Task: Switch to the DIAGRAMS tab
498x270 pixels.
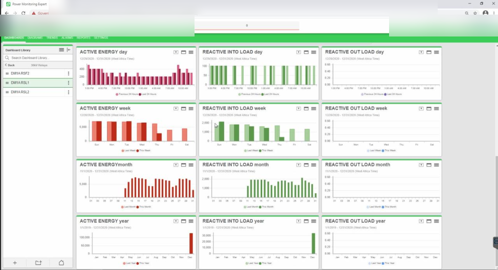Action: [x=35, y=38]
